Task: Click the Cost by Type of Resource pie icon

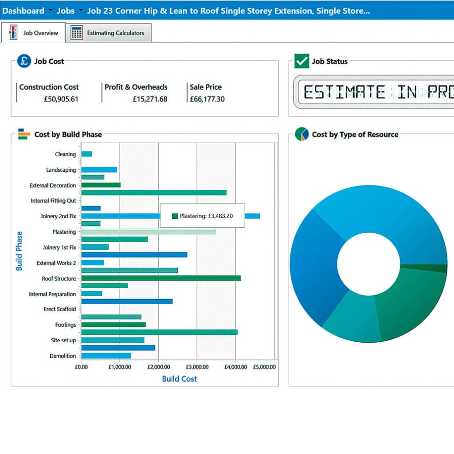Action: [x=301, y=134]
